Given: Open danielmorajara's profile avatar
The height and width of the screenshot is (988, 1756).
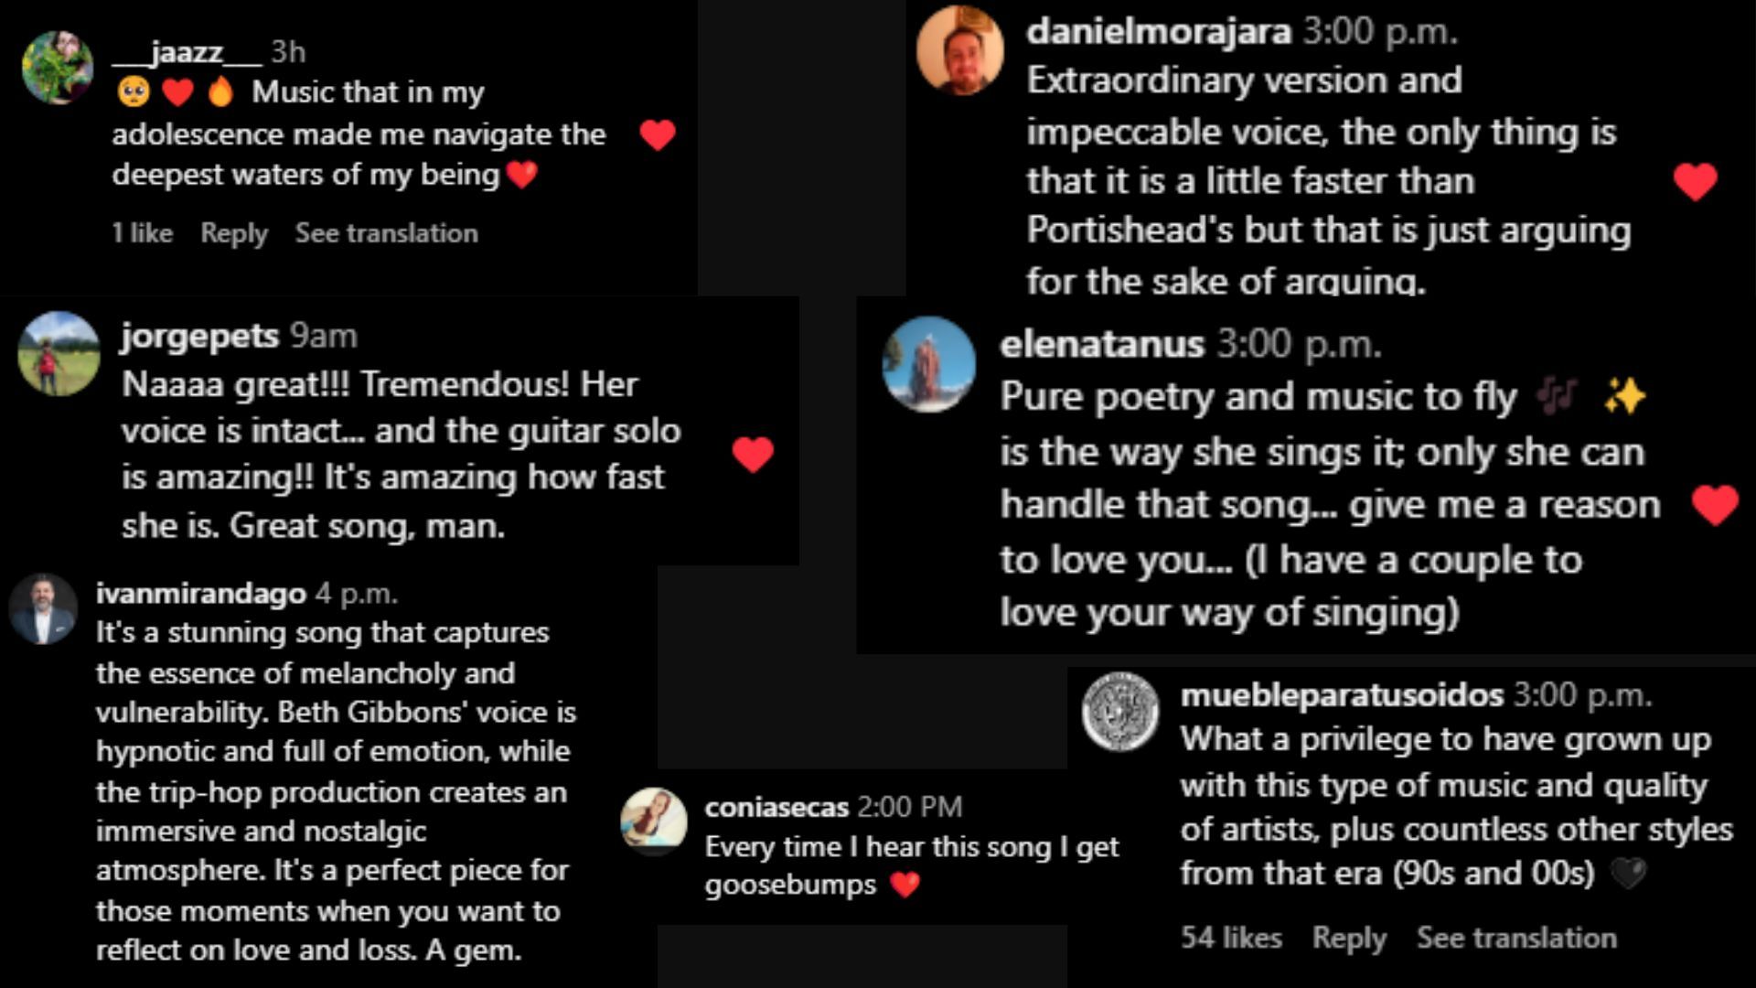Looking at the screenshot, I should pos(959,51).
